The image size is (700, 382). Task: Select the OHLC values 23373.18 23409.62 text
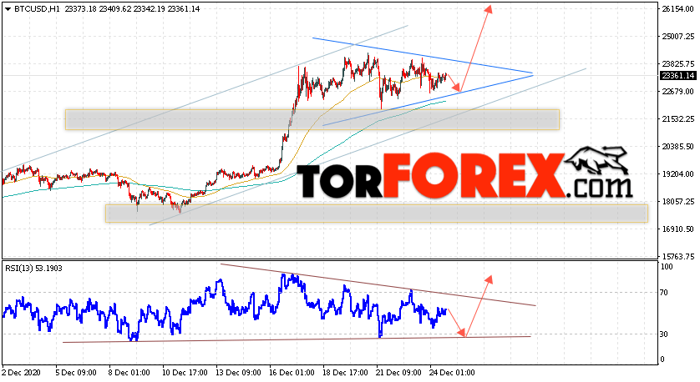pyautogui.click(x=98, y=9)
